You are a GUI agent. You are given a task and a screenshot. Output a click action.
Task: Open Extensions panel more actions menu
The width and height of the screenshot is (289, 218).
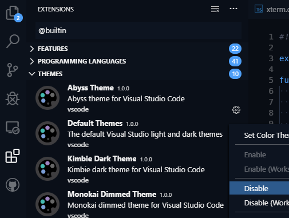pyautogui.click(x=233, y=9)
